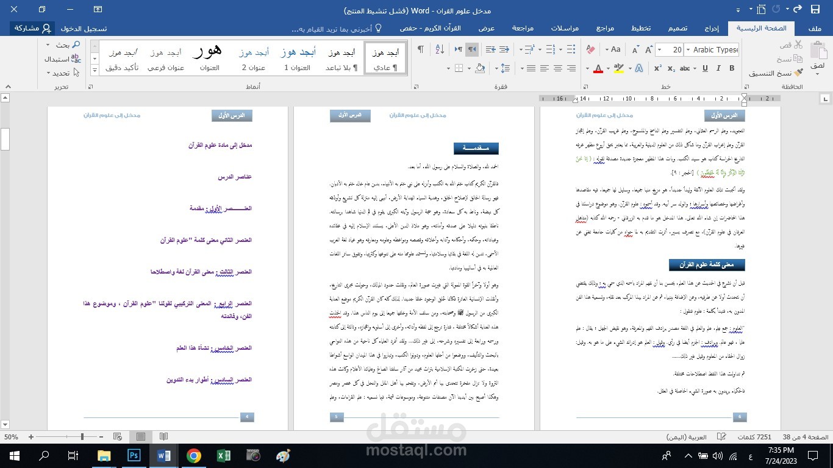Toggle Show/Hide paragraph marks

[421, 50]
